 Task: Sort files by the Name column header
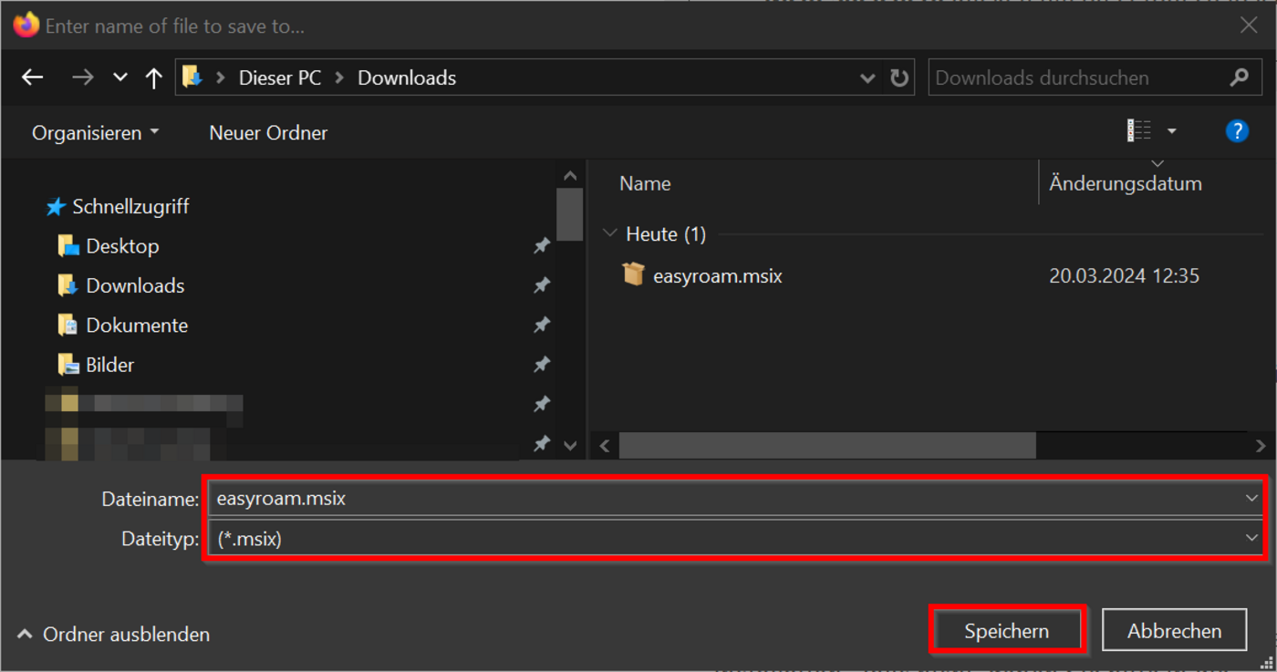[645, 183]
